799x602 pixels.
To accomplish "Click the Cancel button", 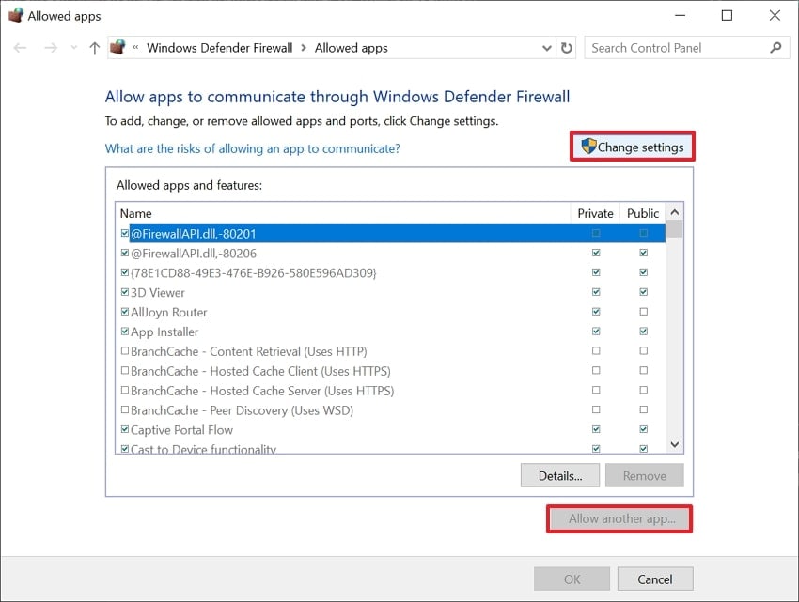I will 655,579.
